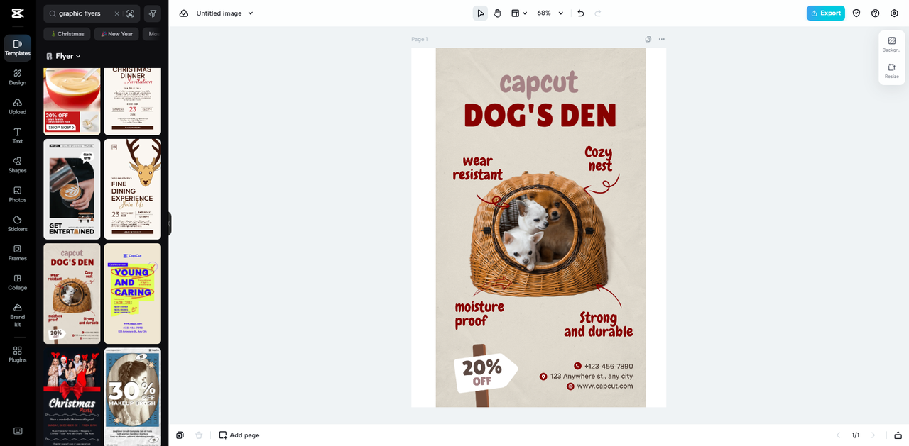The image size is (909, 446).
Task: Open the layers icon at bottom right
Action: click(898, 435)
